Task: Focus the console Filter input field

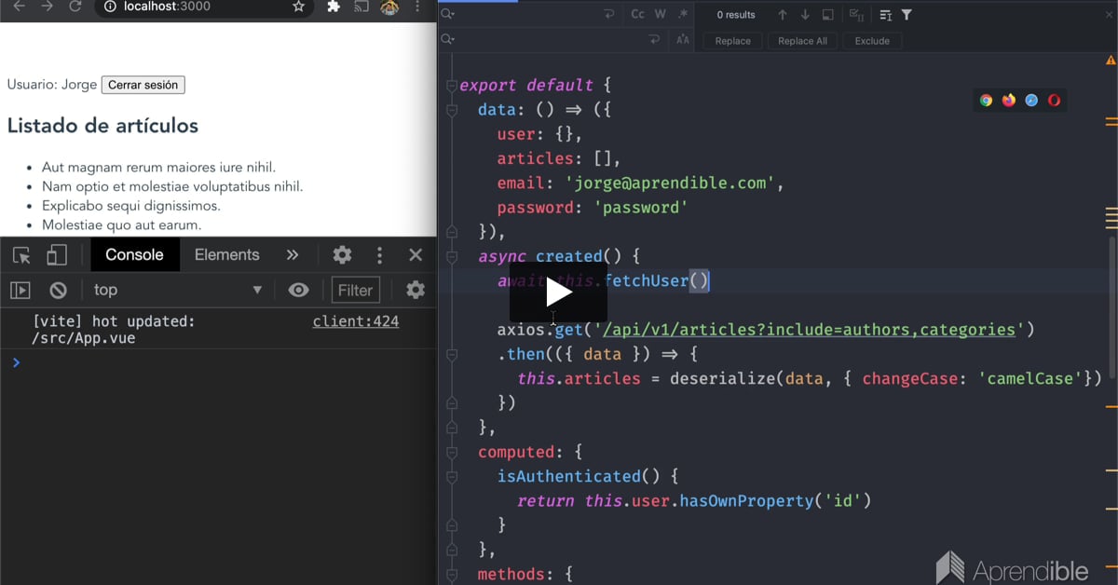Action: [355, 290]
